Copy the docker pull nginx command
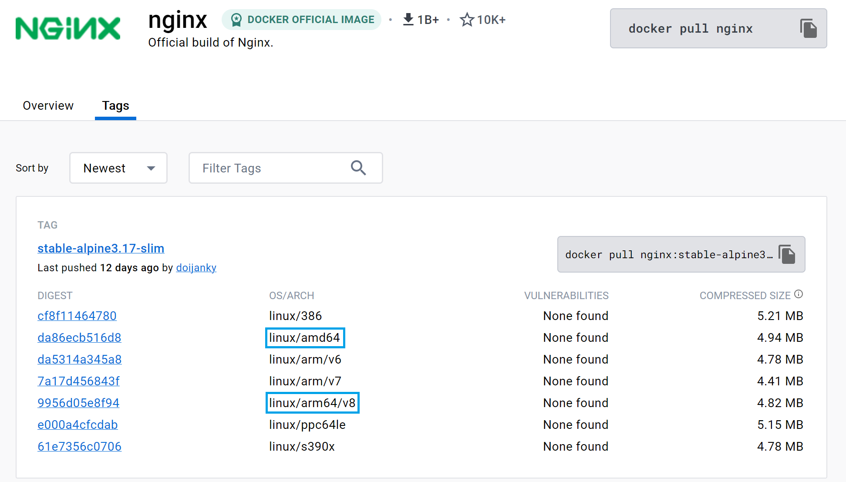The height and width of the screenshot is (482, 846). (x=808, y=28)
